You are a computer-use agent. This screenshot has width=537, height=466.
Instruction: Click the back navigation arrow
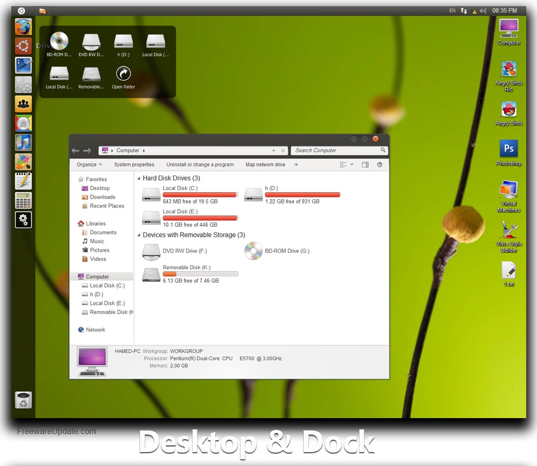point(75,150)
